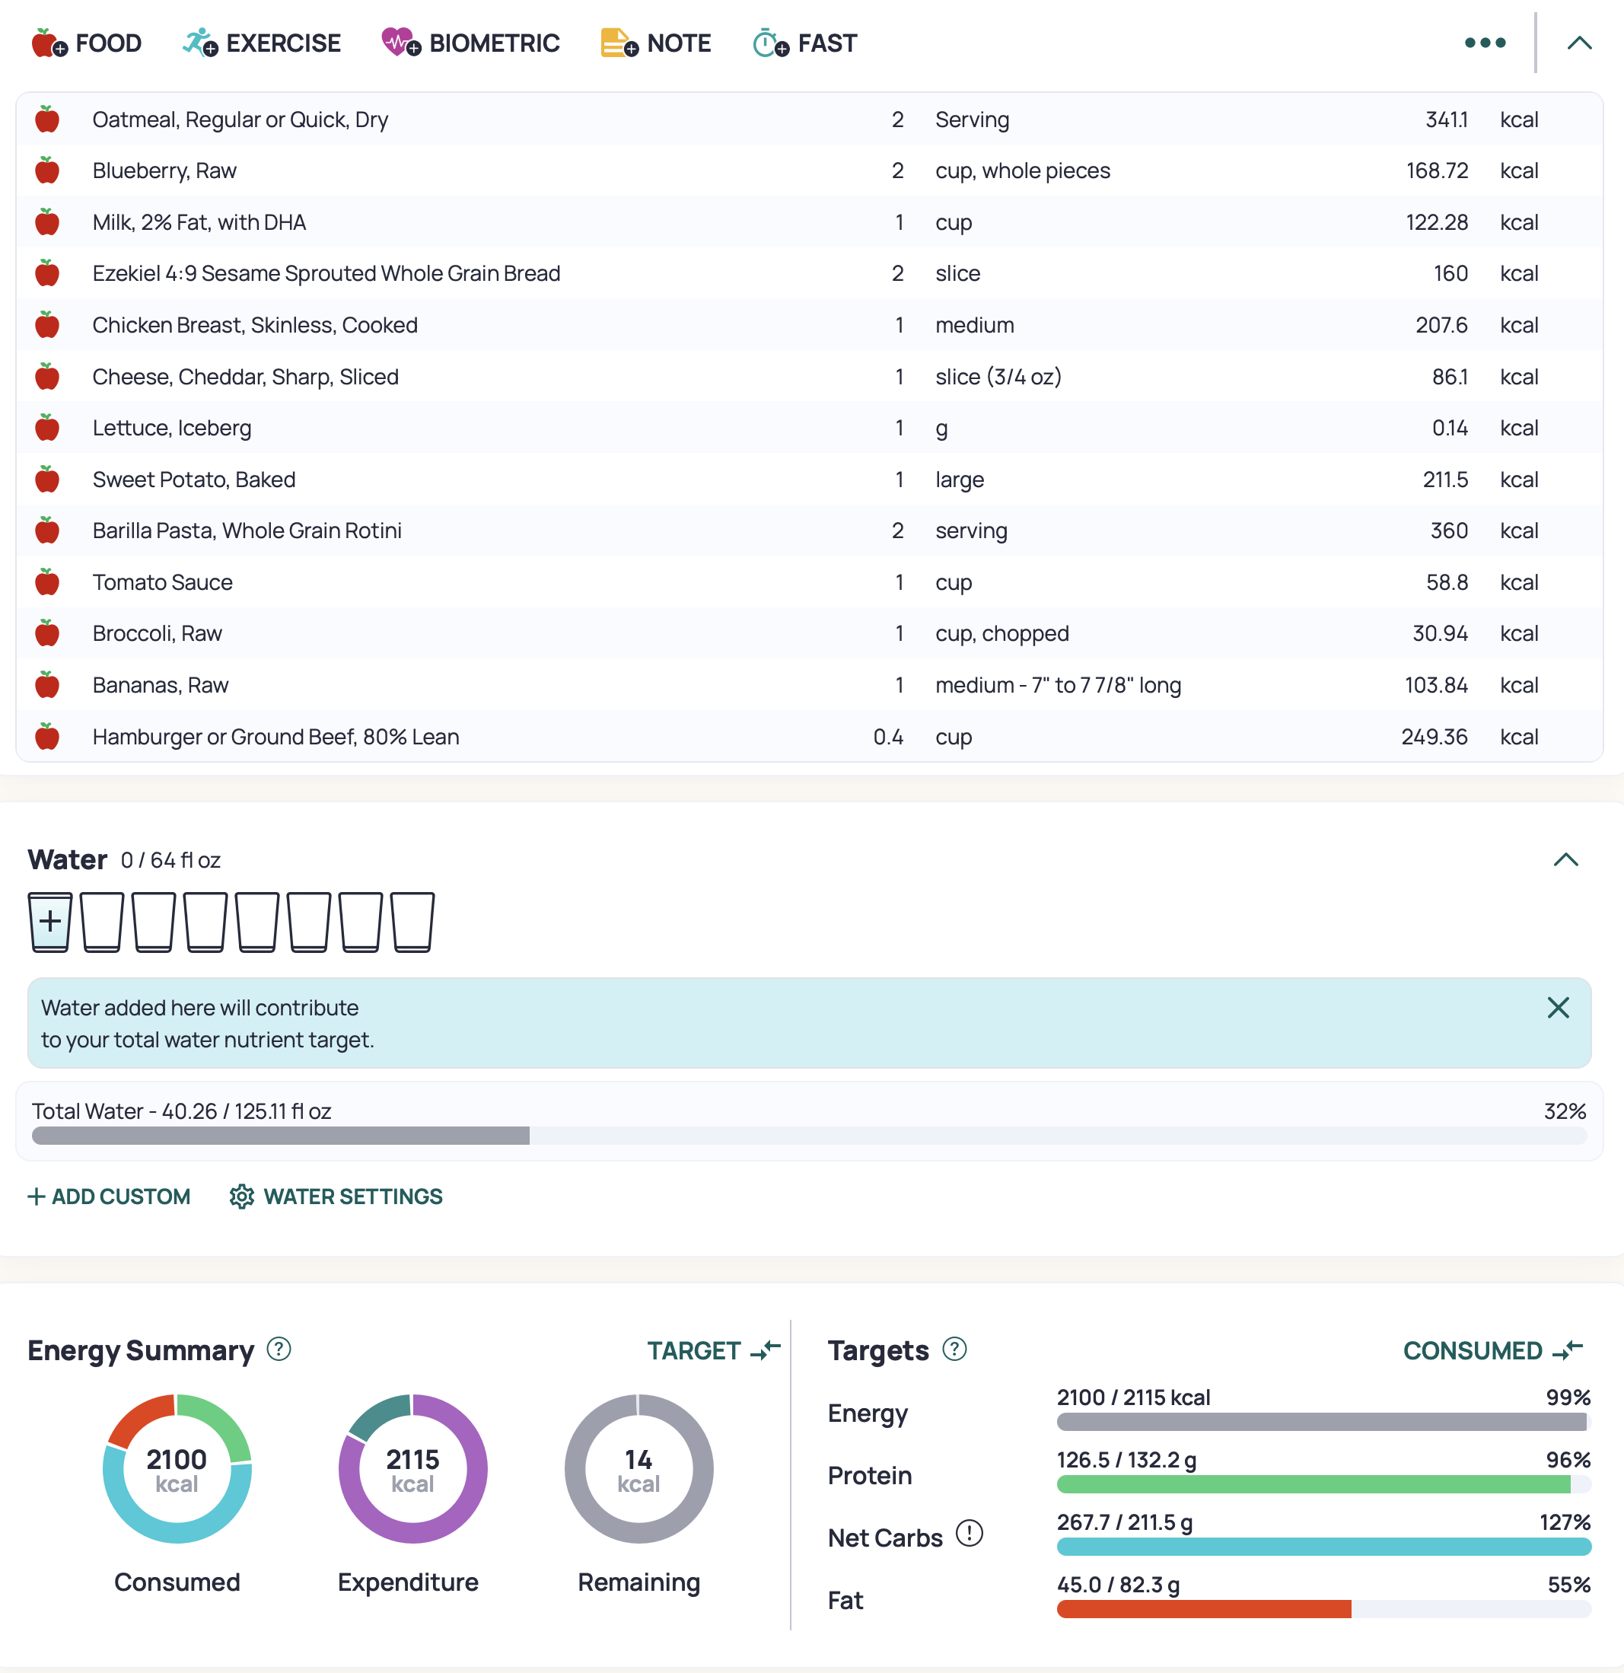Image resolution: width=1624 pixels, height=1673 pixels.
Task: Fill the eighth water glass
Action: point(412,922)
